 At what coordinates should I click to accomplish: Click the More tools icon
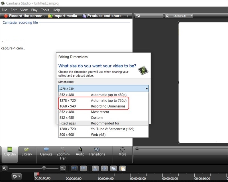[123, 152]
